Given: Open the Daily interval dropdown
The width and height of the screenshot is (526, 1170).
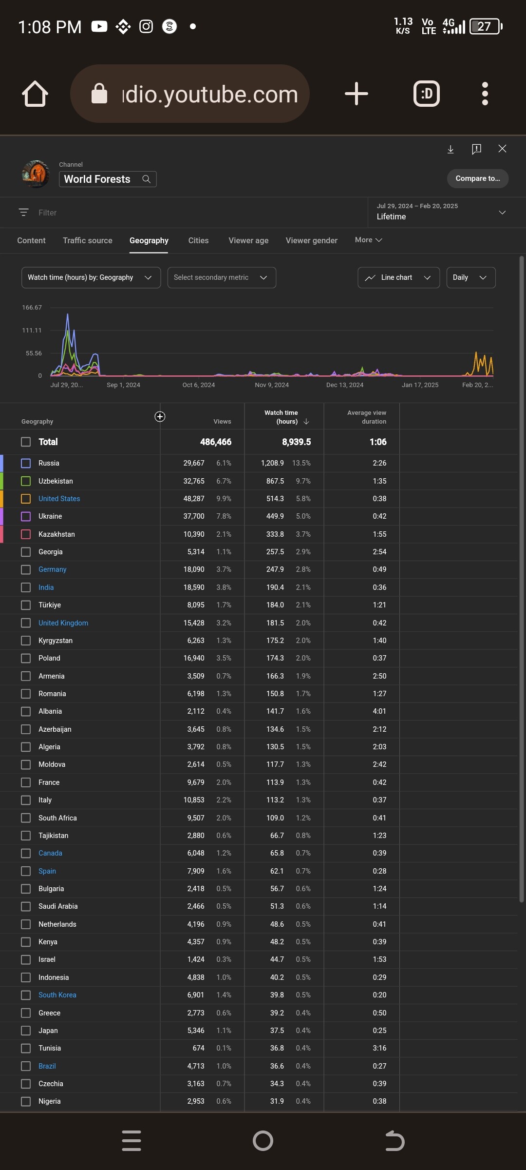Looking at the screenshot, I should pos(470,277).
